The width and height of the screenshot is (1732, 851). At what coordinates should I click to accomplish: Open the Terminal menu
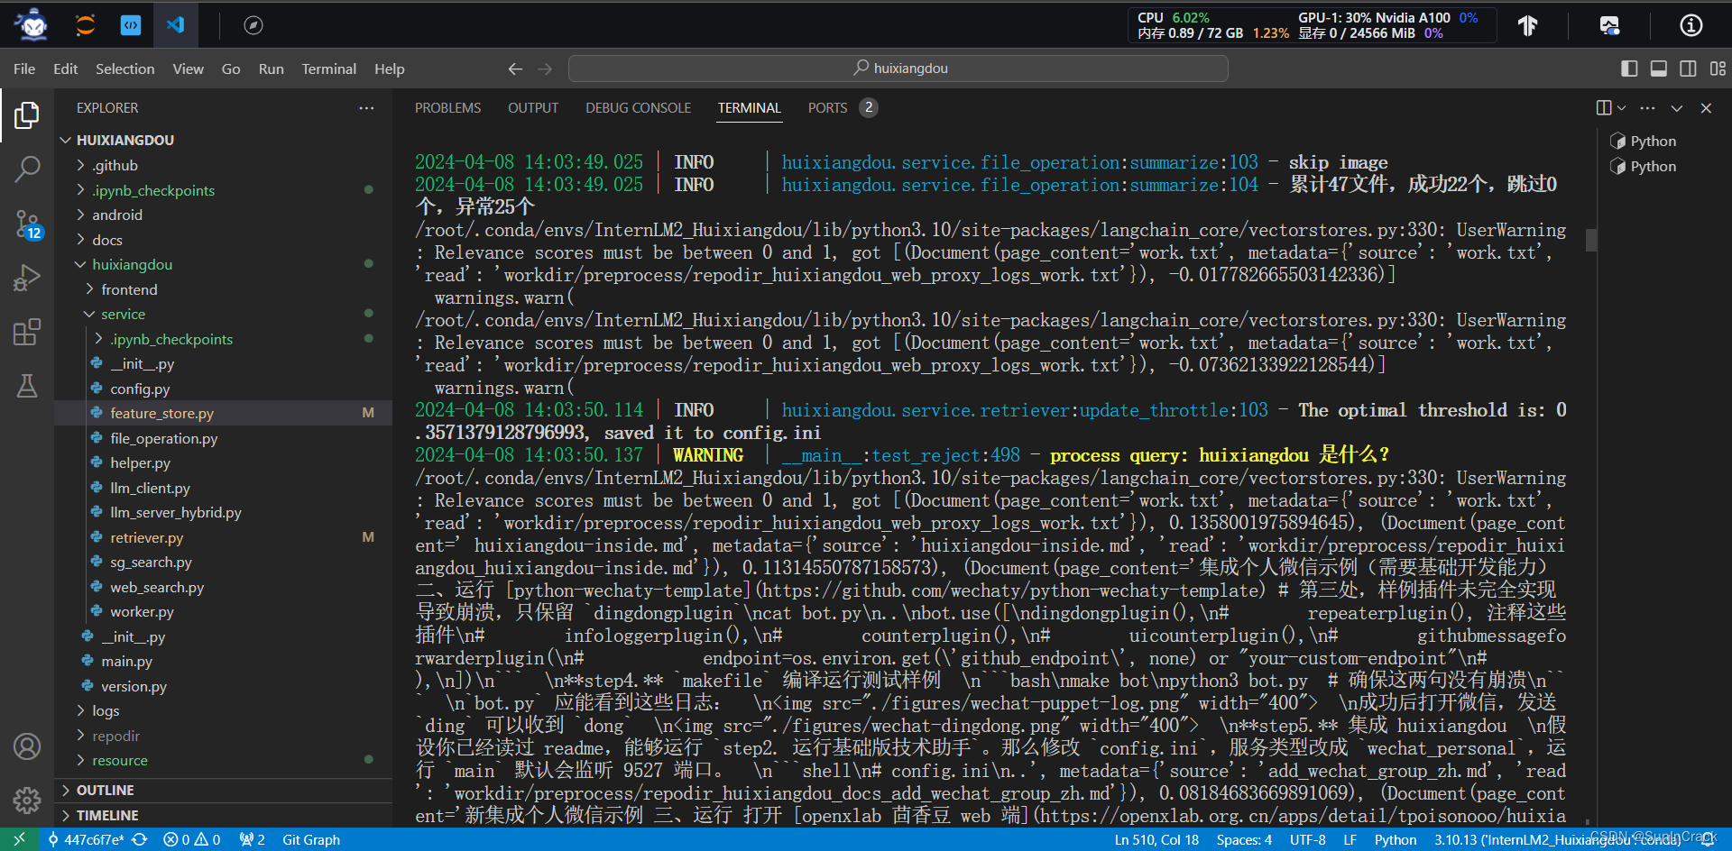tap(328, 69)
